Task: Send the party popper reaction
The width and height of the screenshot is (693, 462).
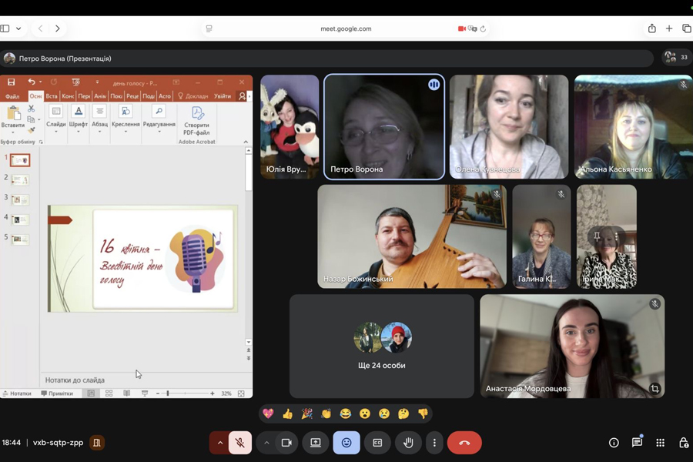Action: coord(306,413)
